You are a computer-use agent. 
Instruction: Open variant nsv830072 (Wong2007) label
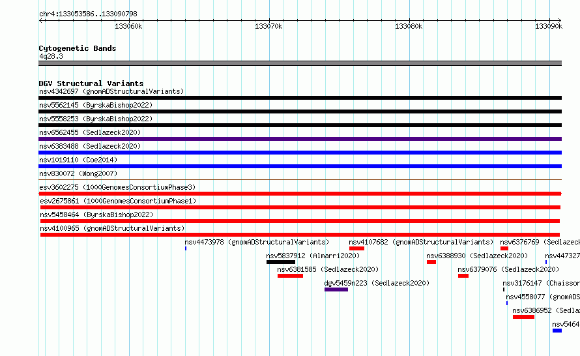(78, 173)
